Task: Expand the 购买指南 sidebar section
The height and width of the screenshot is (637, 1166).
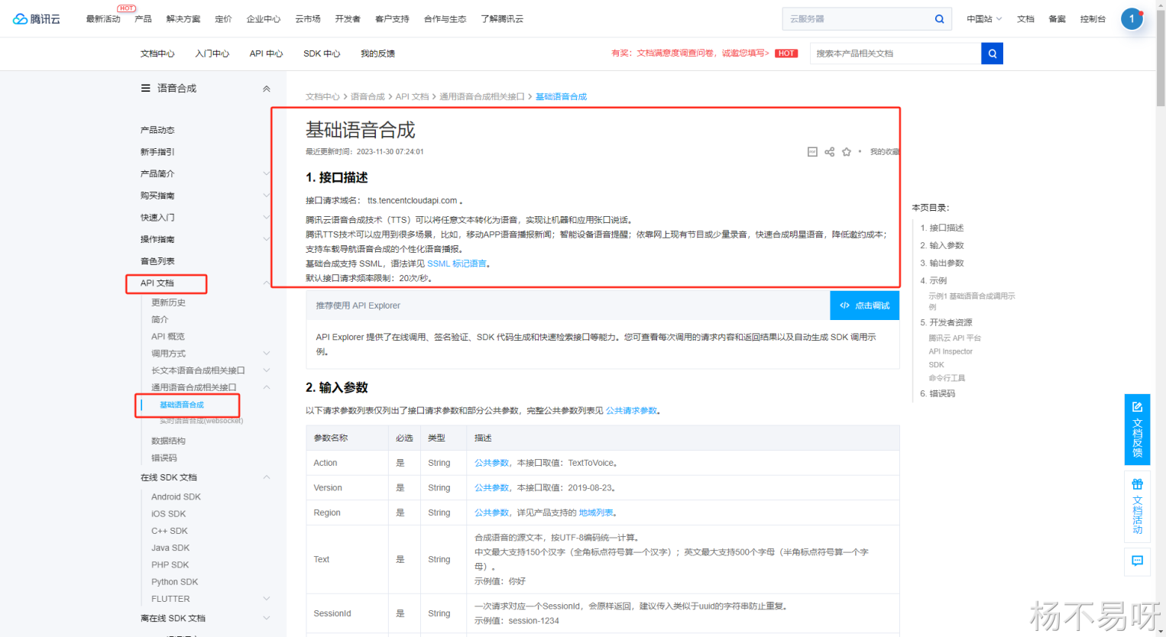Action: tap(267, 196)
